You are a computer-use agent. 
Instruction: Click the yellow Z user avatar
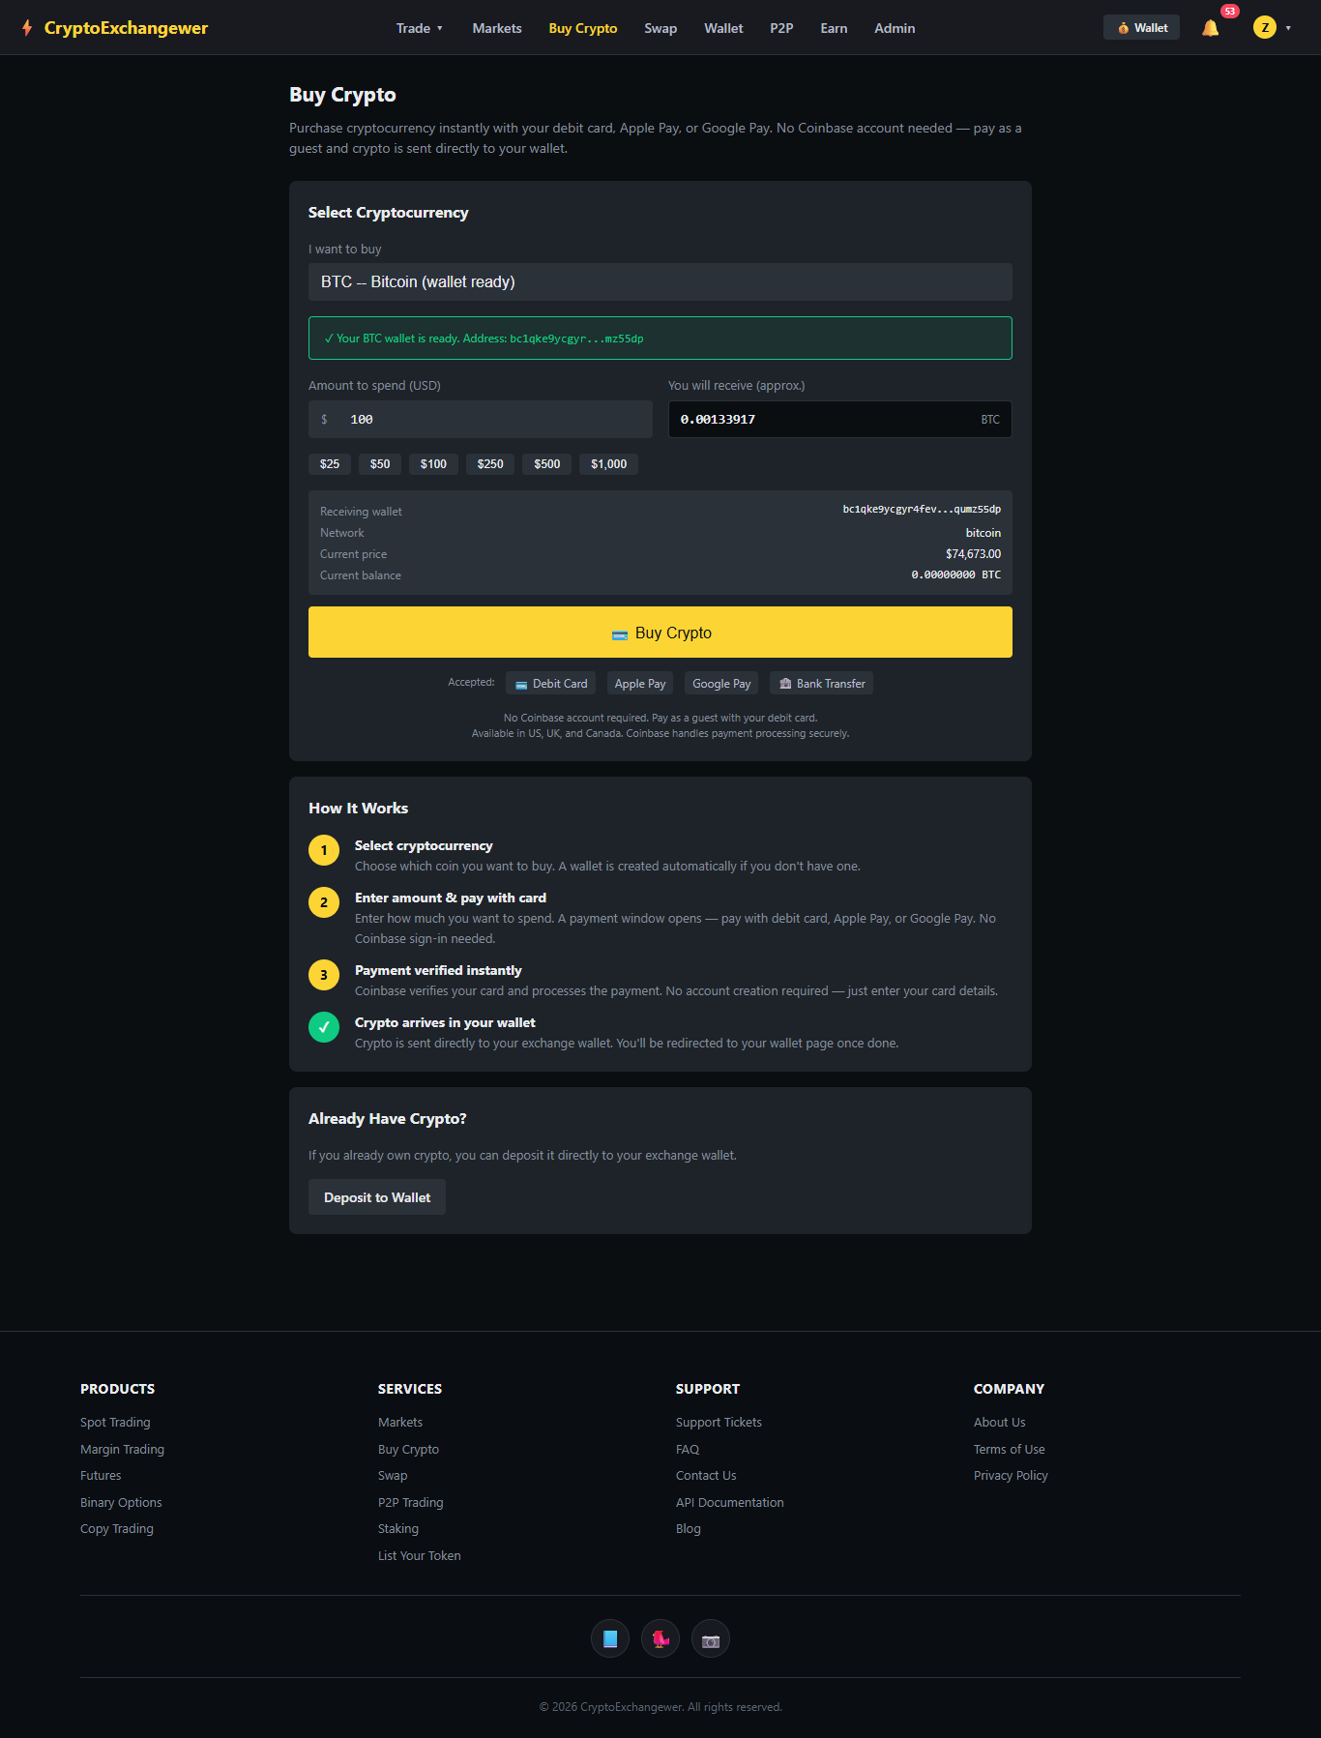click(x=1264, y=27)
